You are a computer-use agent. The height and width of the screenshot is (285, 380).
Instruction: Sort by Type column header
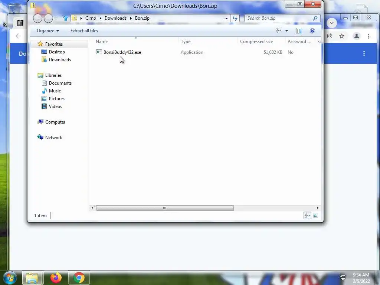(186, 42)
